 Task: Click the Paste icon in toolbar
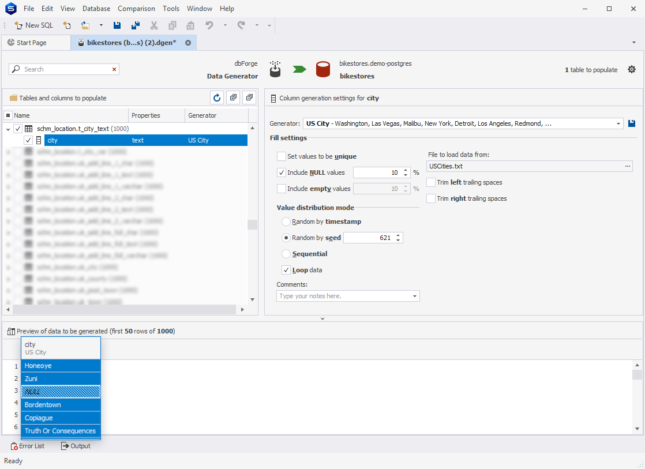[x=190, y=25]
